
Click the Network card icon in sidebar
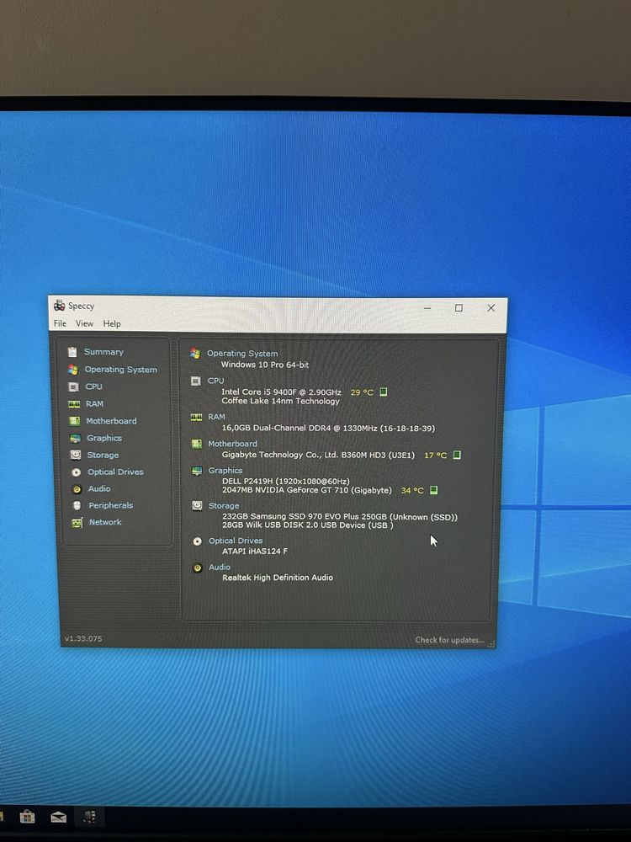[x=77, y=523]
